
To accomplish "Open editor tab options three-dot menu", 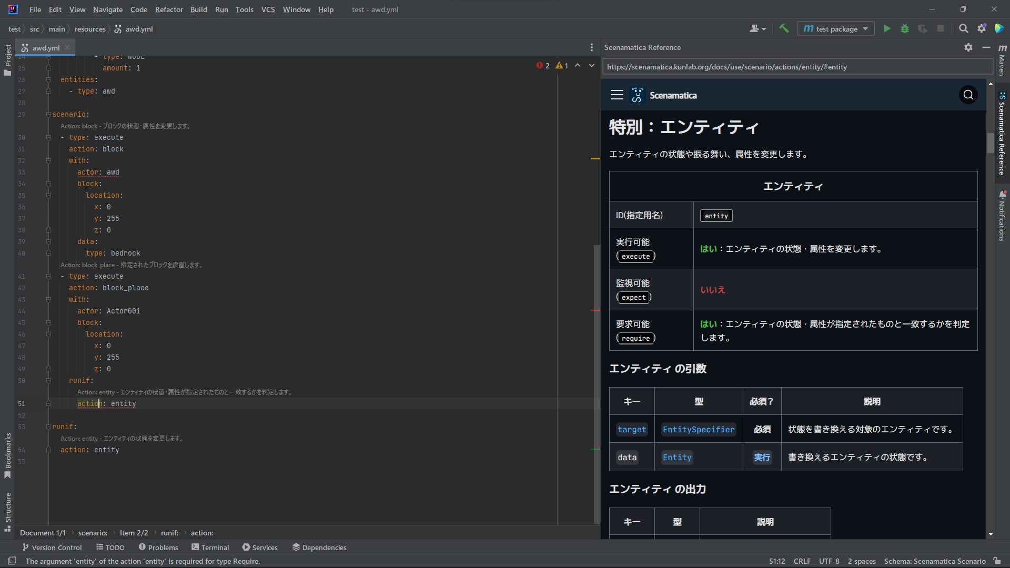I will (592, 48).
